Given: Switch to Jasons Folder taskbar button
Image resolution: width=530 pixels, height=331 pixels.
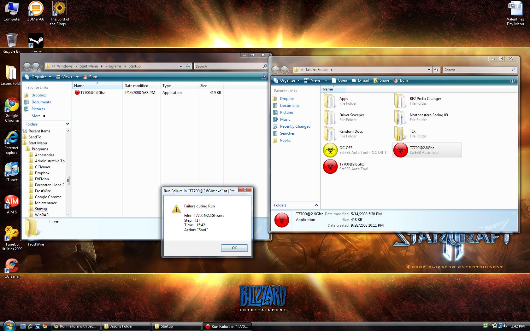Looking at the screenshot, I should tap(126, 326).
